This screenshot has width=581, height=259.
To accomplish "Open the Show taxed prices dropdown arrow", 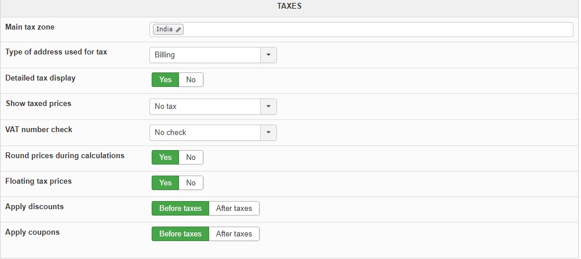I will click(268, 107).
